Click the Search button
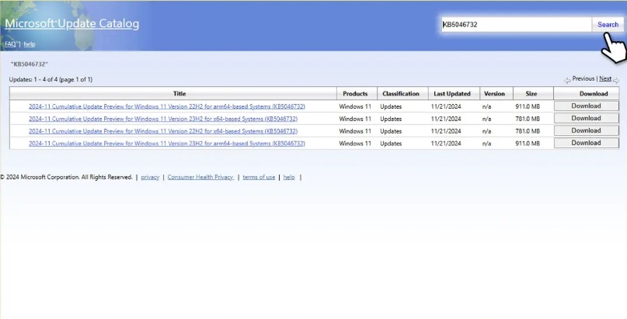 pos(608,24)
